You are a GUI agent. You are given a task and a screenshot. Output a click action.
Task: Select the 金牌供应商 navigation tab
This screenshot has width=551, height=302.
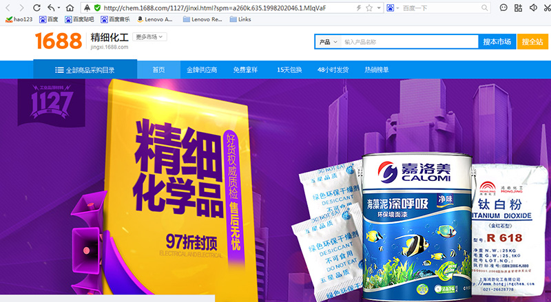202,69
